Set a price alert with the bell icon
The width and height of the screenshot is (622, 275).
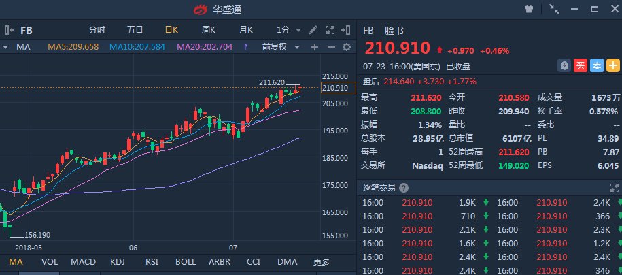point(564,65)
